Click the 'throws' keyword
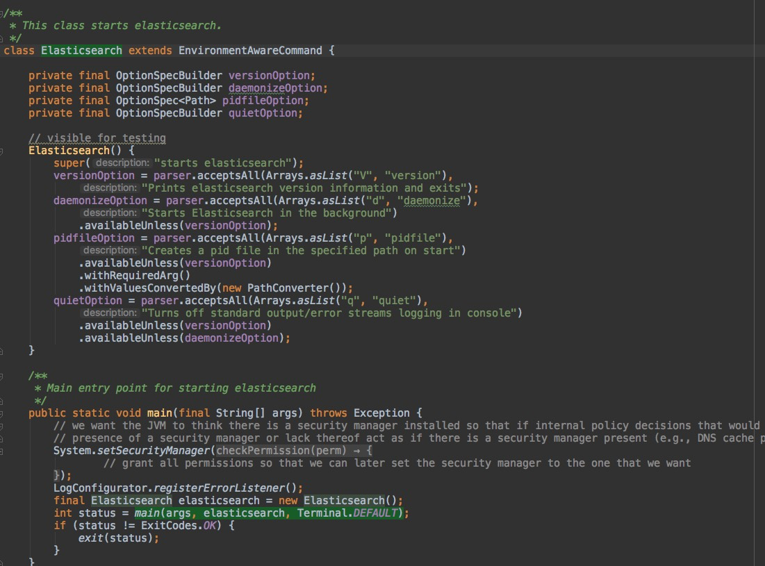This screenshot has width=765, height=566. tap(329, 413)
